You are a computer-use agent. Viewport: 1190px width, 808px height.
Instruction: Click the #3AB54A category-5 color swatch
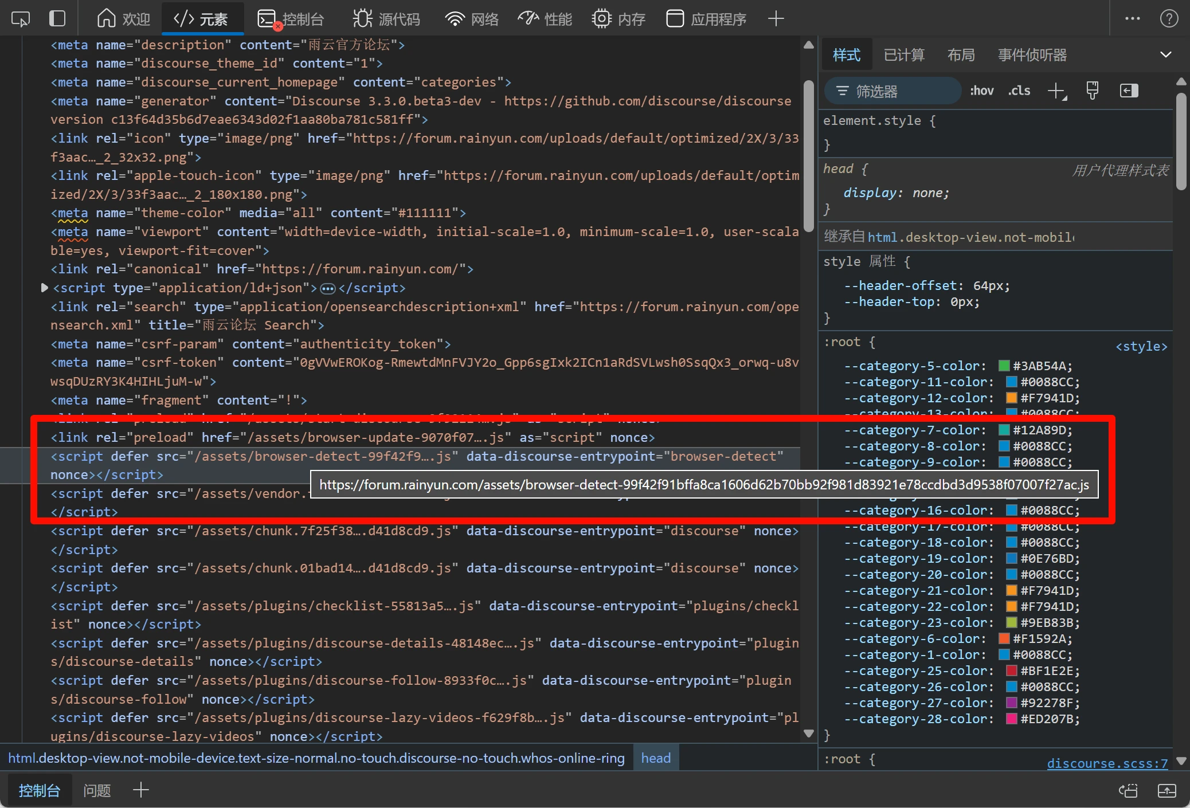(1004, 366)
